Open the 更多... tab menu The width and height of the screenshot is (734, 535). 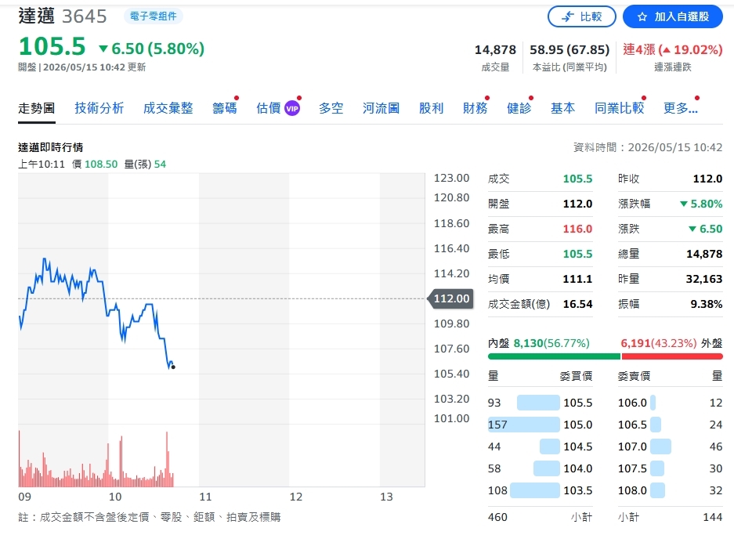point(681,108)
